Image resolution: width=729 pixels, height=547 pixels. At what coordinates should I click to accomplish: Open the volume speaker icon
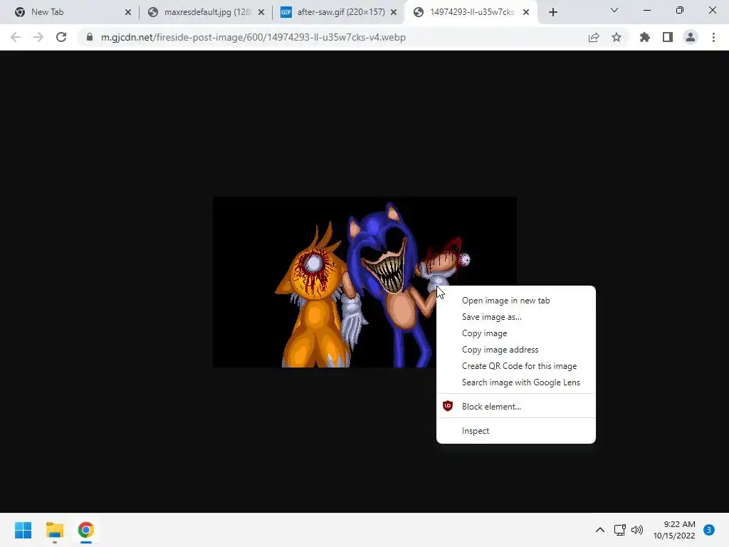(637, 530)
